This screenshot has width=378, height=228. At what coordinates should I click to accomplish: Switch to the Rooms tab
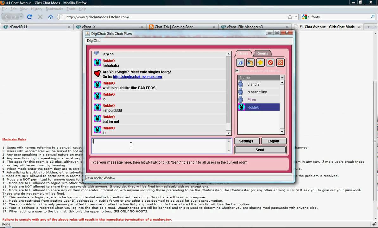pos(262,53)
